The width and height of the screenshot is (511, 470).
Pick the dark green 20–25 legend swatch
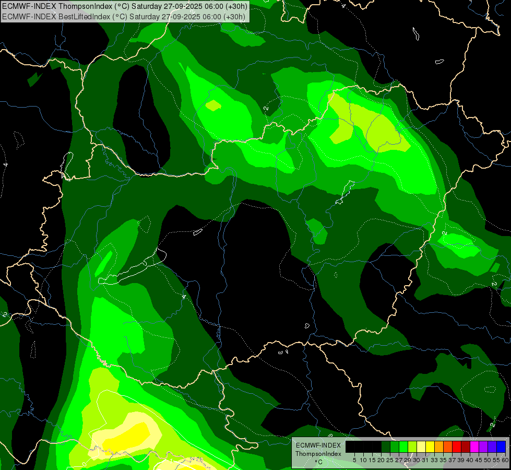(386, 446)
